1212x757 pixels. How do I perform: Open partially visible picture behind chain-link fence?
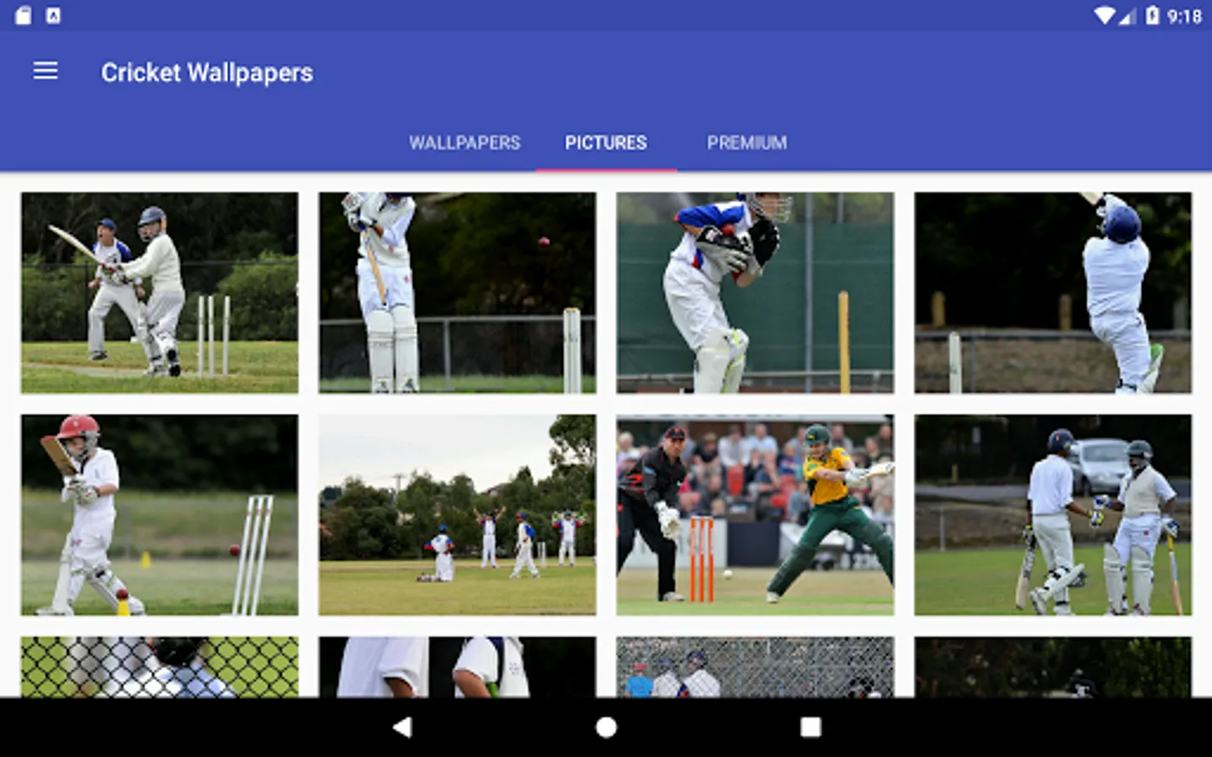click(159, 667)
